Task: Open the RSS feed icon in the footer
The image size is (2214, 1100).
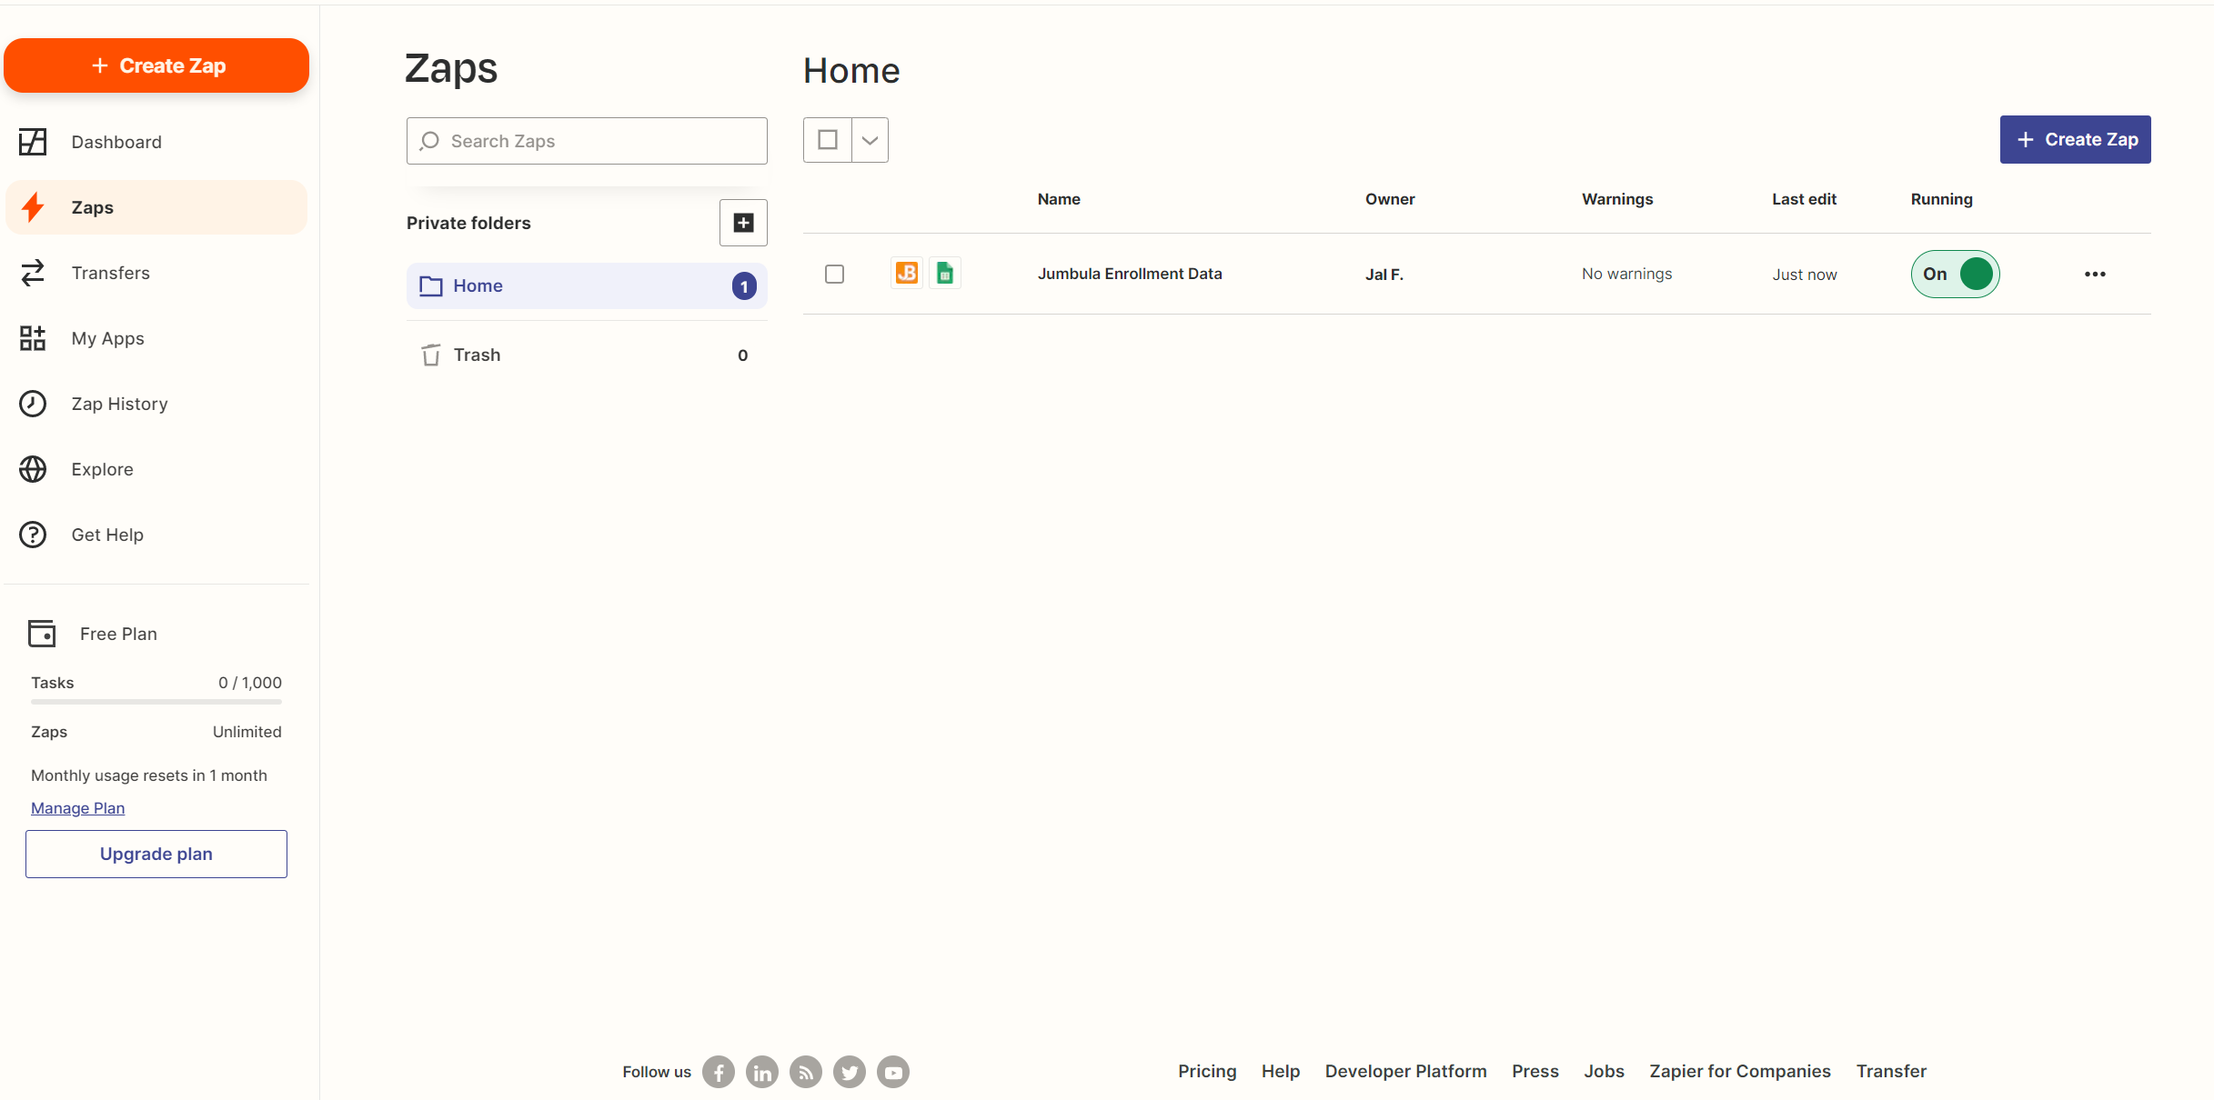Action: tap(806, 1072)
